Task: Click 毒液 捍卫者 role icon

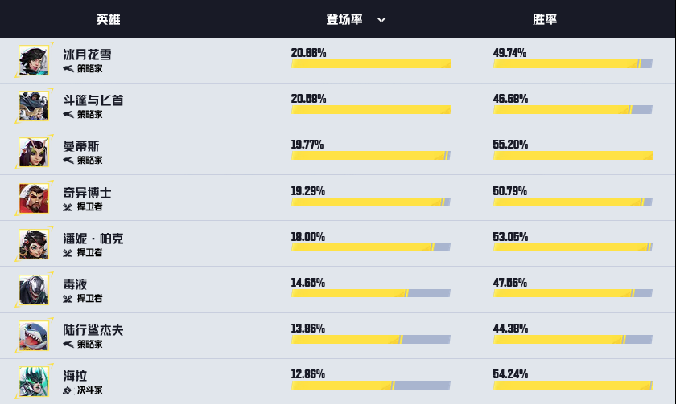Action: 68,299
